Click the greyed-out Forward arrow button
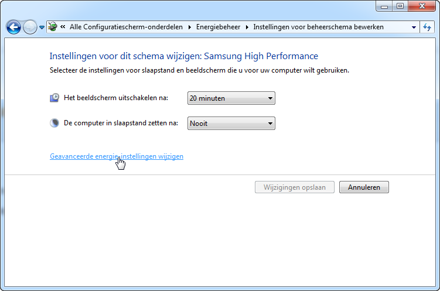The width and height of the screenshot is (440, 291). point(30,27)
